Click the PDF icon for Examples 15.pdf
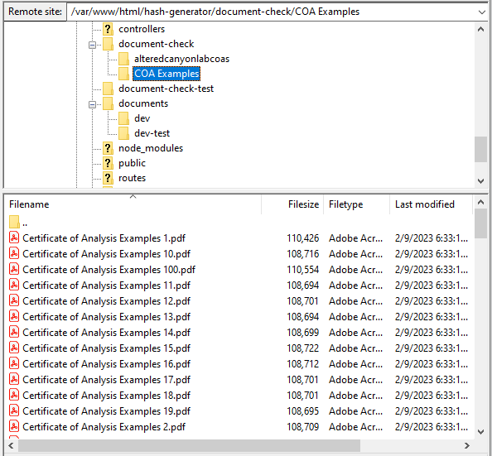Viewport: 492px width, 456px height. [x=14, y=348]
